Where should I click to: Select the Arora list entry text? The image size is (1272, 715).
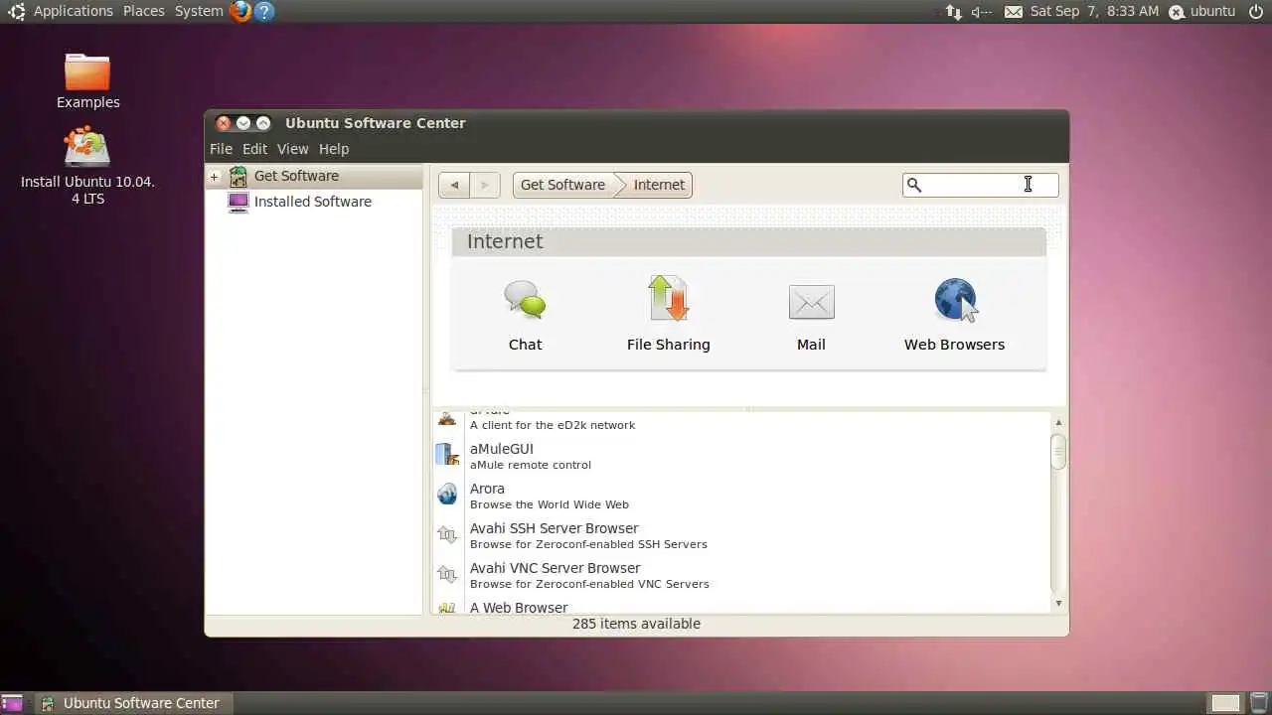[x=487, y=489]
